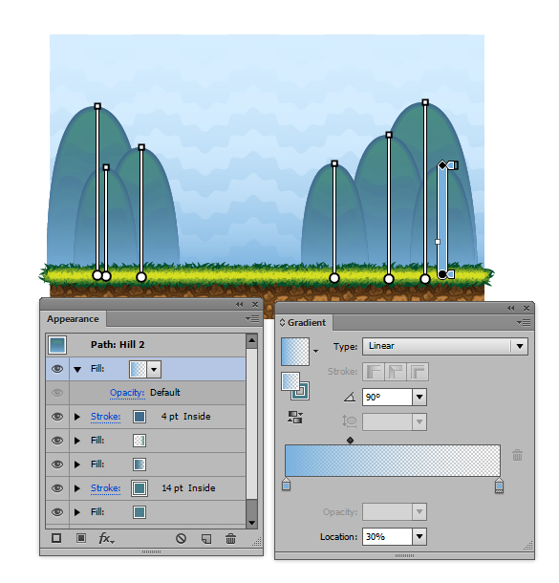Screen dimensions: 559x583
Task: Select the Path: Hill 2 thumbnail
Action: click(x=57, y=345)
